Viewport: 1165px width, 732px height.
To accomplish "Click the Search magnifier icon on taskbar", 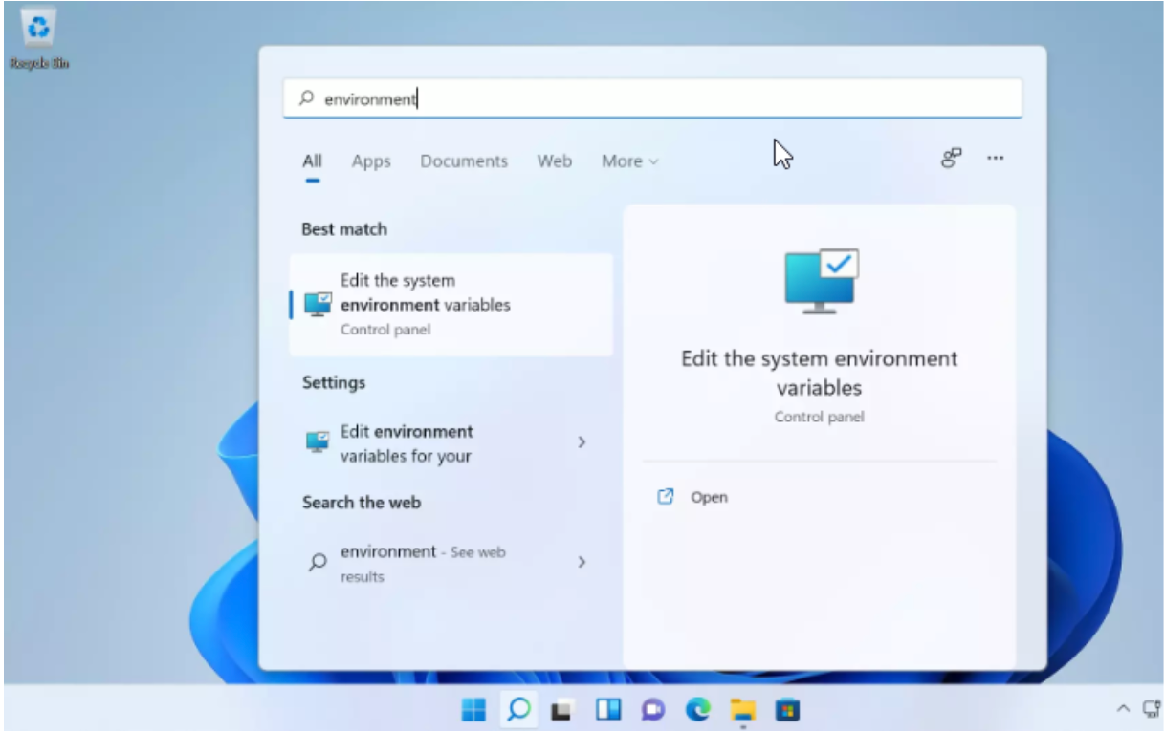I will 518,710.
